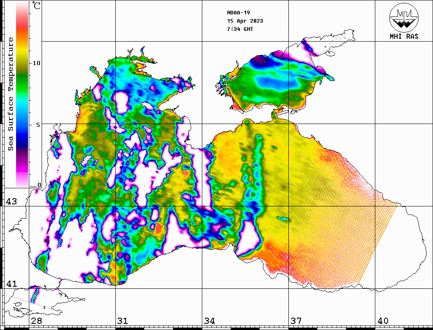Click longitude label "31"
This screenshot has width=433, height=330.
(x=123, y=321)
